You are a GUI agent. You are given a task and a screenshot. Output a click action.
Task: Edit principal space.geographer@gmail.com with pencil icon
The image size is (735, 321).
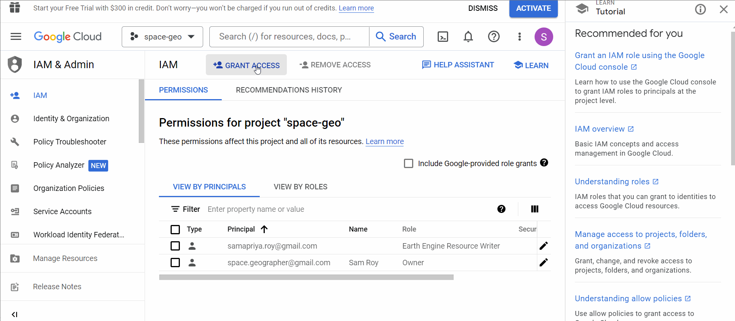543,263
